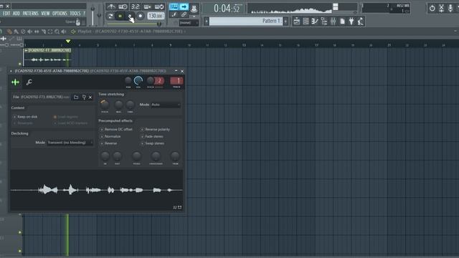Screen dimensions: 459x258
Task: Toggle Keep on disk option
Action: pyautogui.click(x=25, y=117)
